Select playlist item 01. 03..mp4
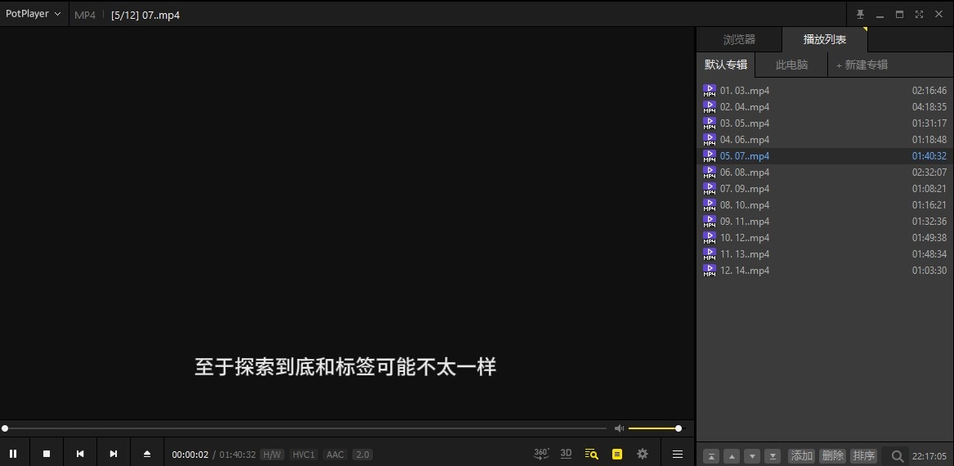The width and height of the screenshot is (954, 466). tap(824, 91)
